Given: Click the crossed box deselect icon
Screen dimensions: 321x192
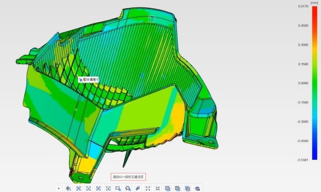Looking at the screenshot, I should tap(178, 189).
